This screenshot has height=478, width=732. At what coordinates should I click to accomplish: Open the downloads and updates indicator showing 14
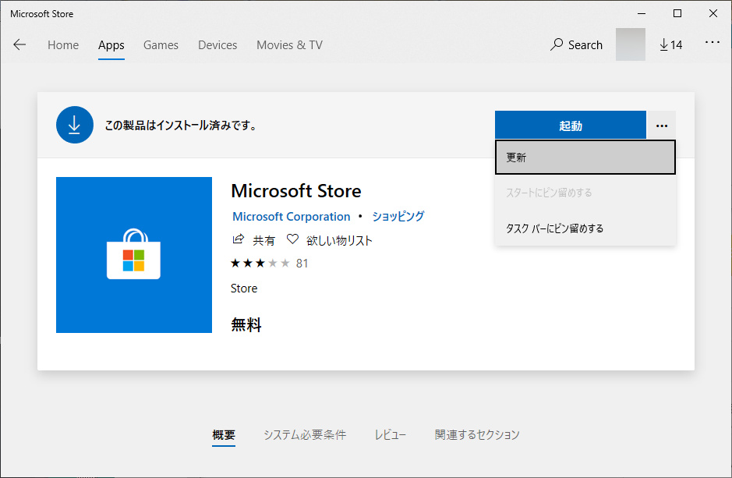[x=671, y=44]
